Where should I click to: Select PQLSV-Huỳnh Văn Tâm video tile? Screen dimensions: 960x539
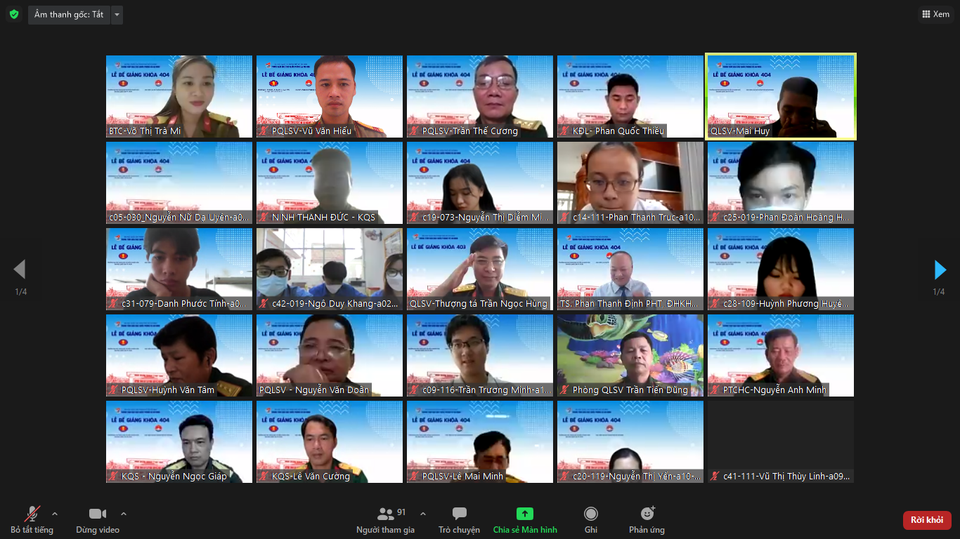pos(179,355)
